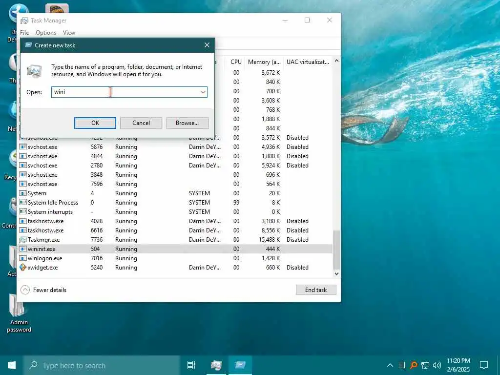500x375 pixels.
Task: Click Task Manager taskbar icon
Action: pos(216,365)
